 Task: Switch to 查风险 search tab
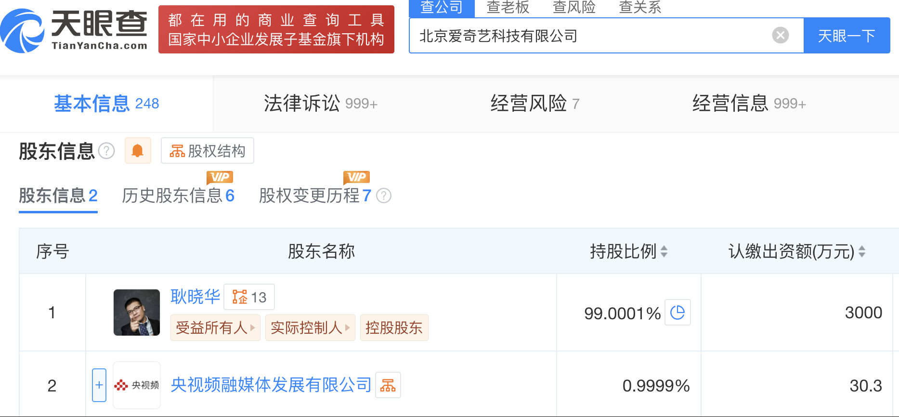(x=574, y=7)
